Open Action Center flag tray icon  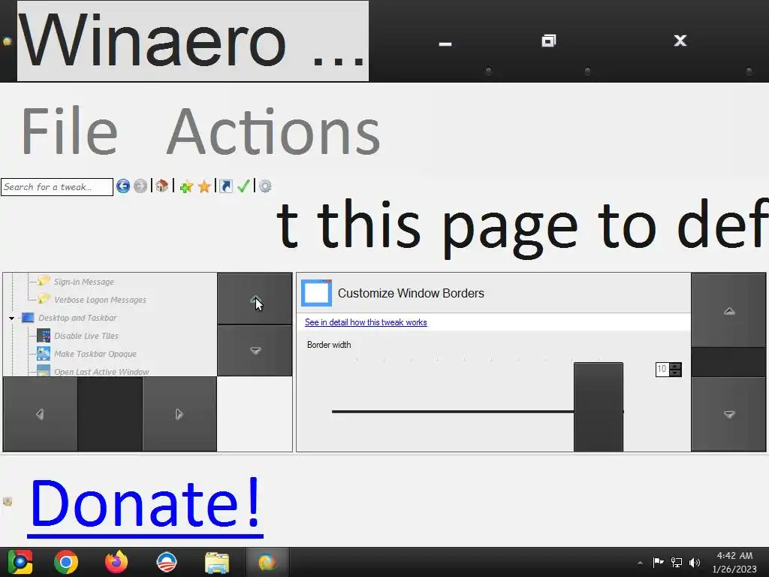(x=658, y=562)
